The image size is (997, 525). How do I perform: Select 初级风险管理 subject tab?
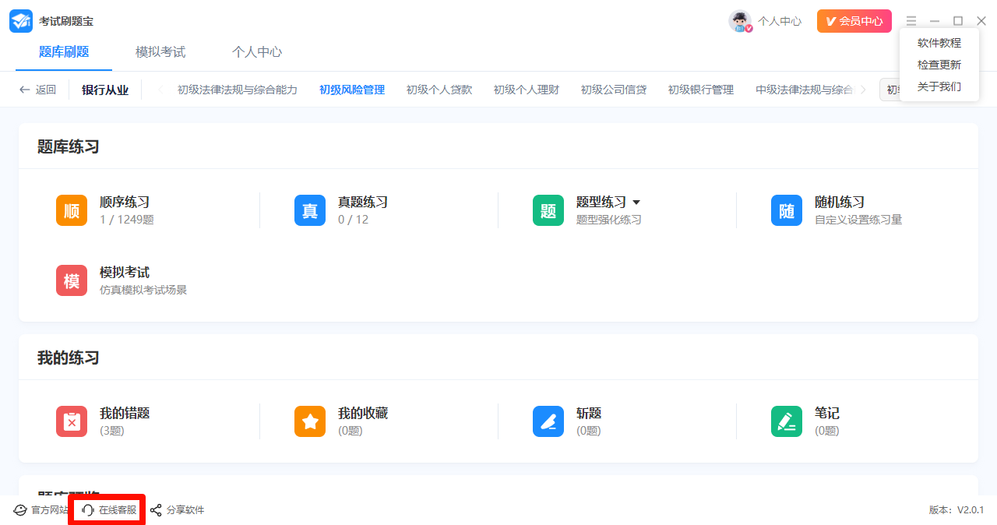[x=352, y=90]
